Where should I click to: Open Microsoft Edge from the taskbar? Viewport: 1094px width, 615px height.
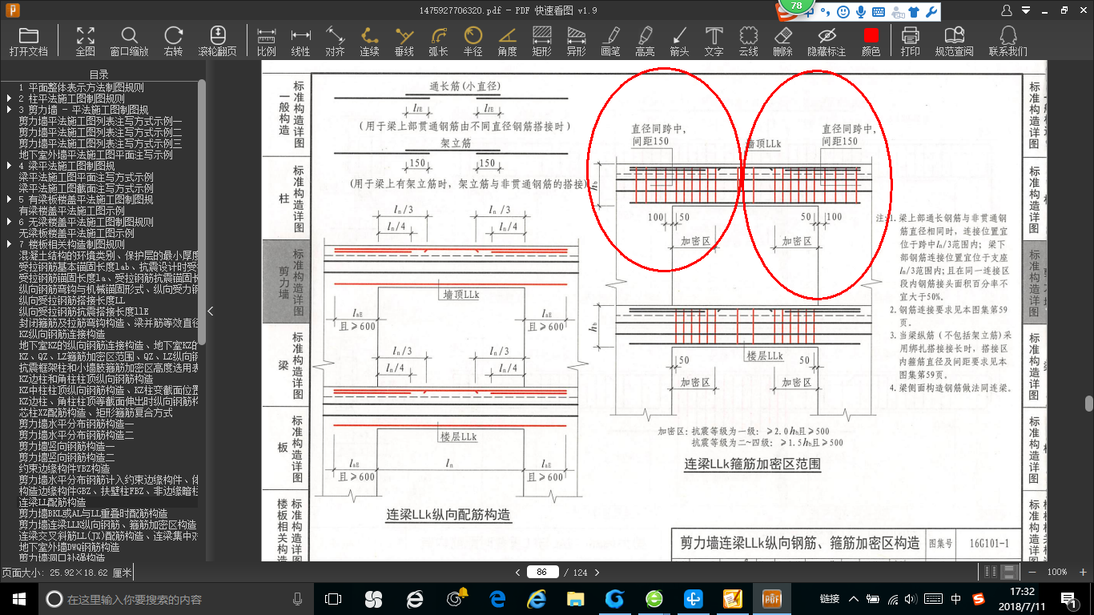point(497,599)
